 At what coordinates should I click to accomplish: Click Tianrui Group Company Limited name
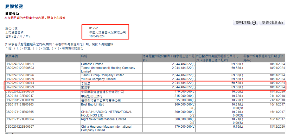[x=103, y=75]
